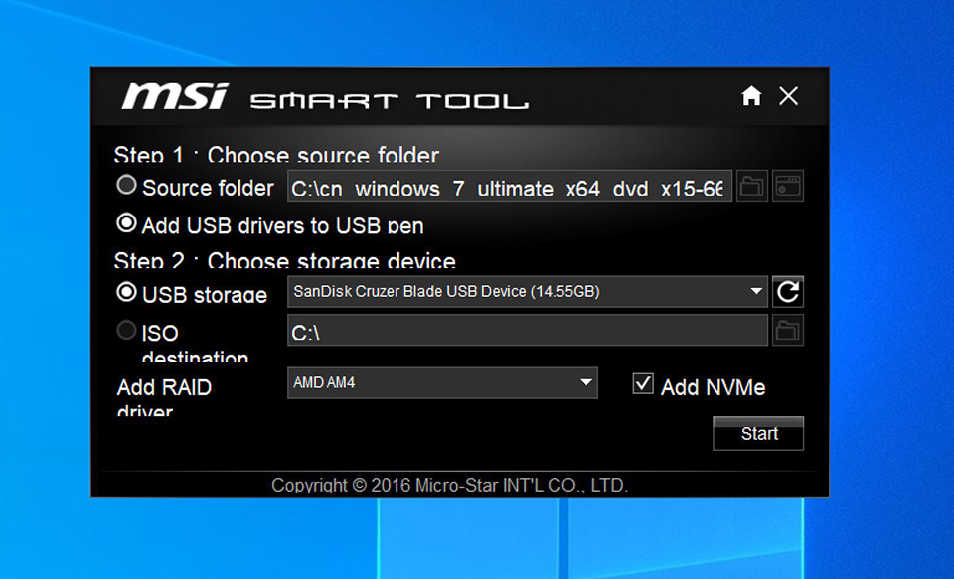The image size is (954, 579).
Task: Toggle the Add NVMe checkbox
Action: (x=643, y=383)
